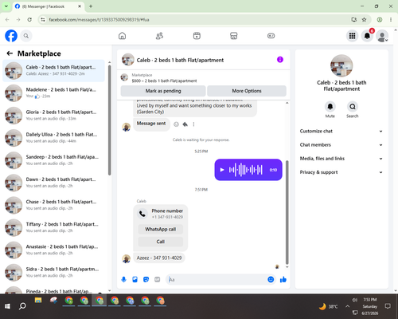Viewport: 398px width, 319px height.
Task: Click WhatsApp call button
Action: point(160,229)
